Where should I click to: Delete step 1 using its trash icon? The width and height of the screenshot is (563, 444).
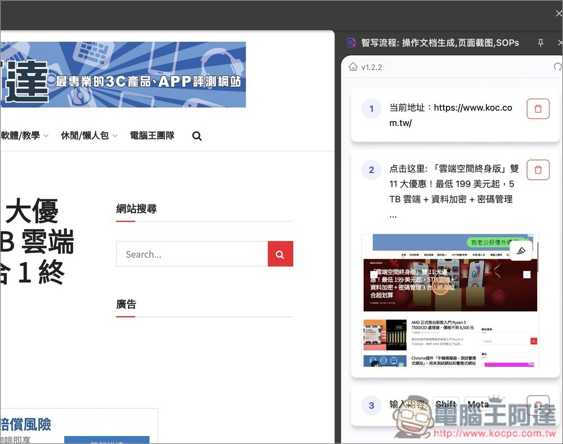538,109
